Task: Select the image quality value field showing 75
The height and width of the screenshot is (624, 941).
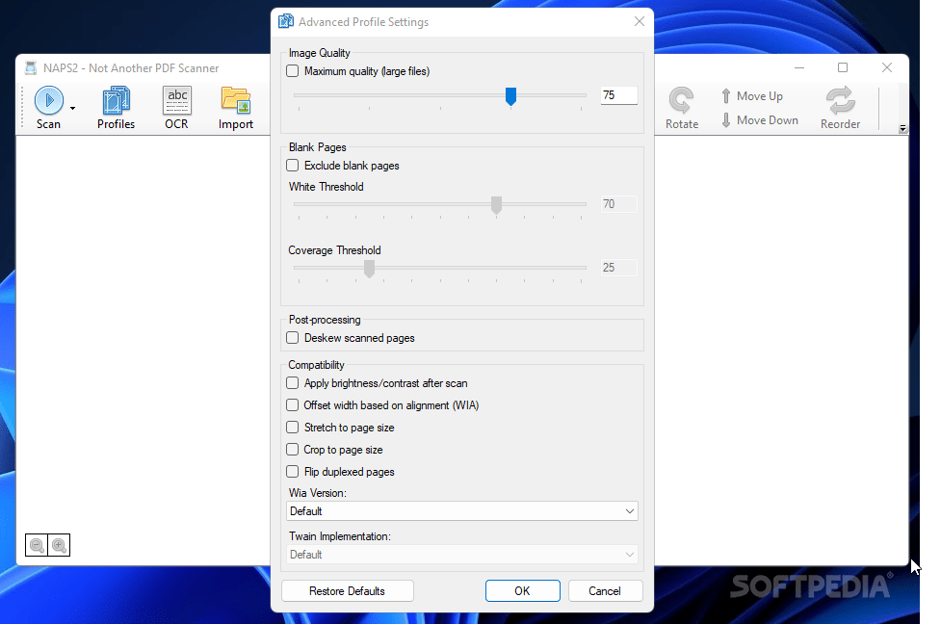Action: pyautogui.click(x=618, y=95)
